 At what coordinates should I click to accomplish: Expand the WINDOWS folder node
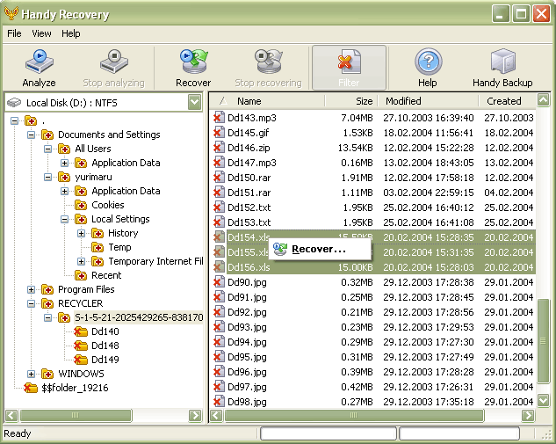(x=32, y=374)
